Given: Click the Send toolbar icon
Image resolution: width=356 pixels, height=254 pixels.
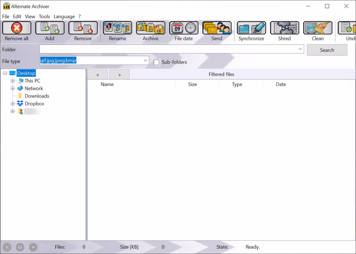Looking at the screenshot, I should [x=217, y=28].
